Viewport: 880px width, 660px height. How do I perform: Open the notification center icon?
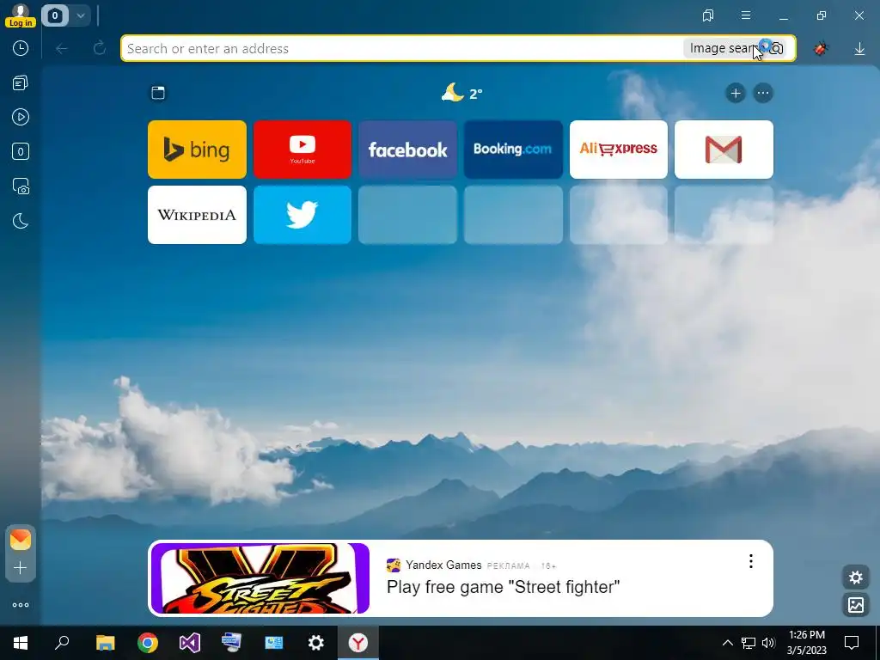pos(852,643)
